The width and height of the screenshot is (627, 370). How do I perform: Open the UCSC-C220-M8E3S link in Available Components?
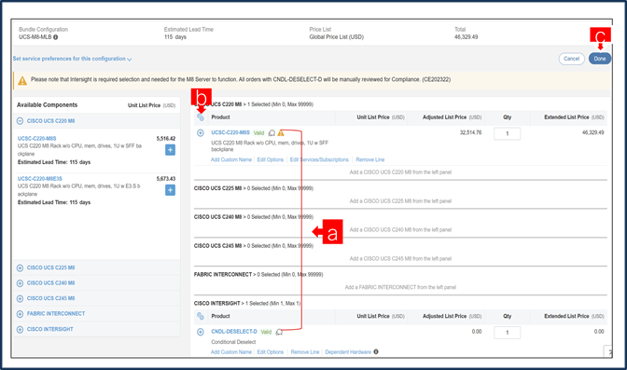click(x=40, y=179)
